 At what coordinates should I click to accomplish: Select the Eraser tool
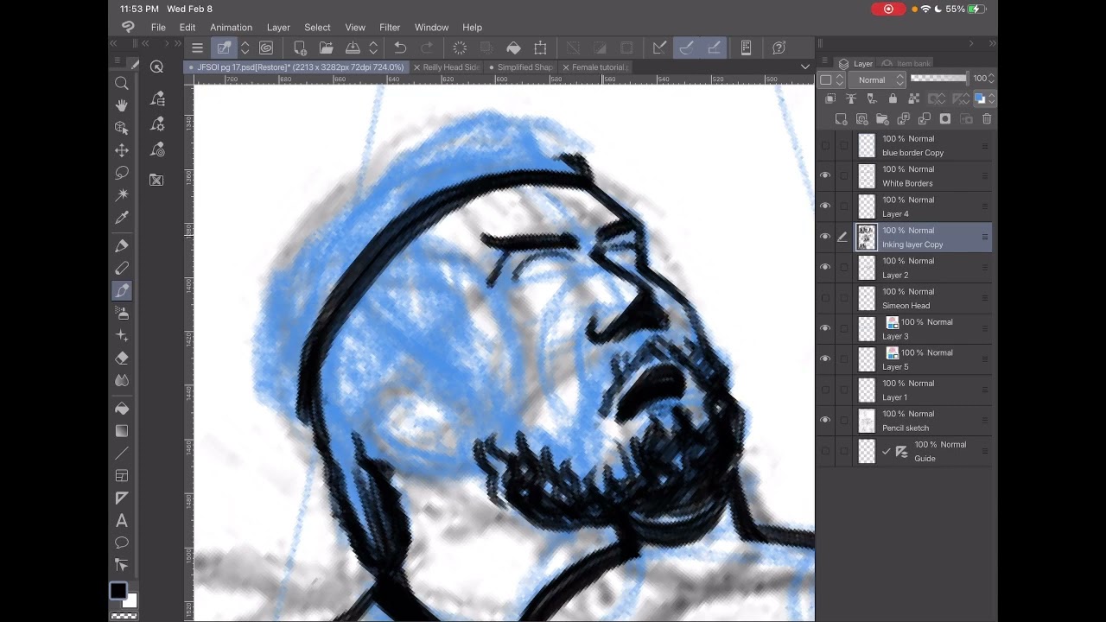click(122, 359)
